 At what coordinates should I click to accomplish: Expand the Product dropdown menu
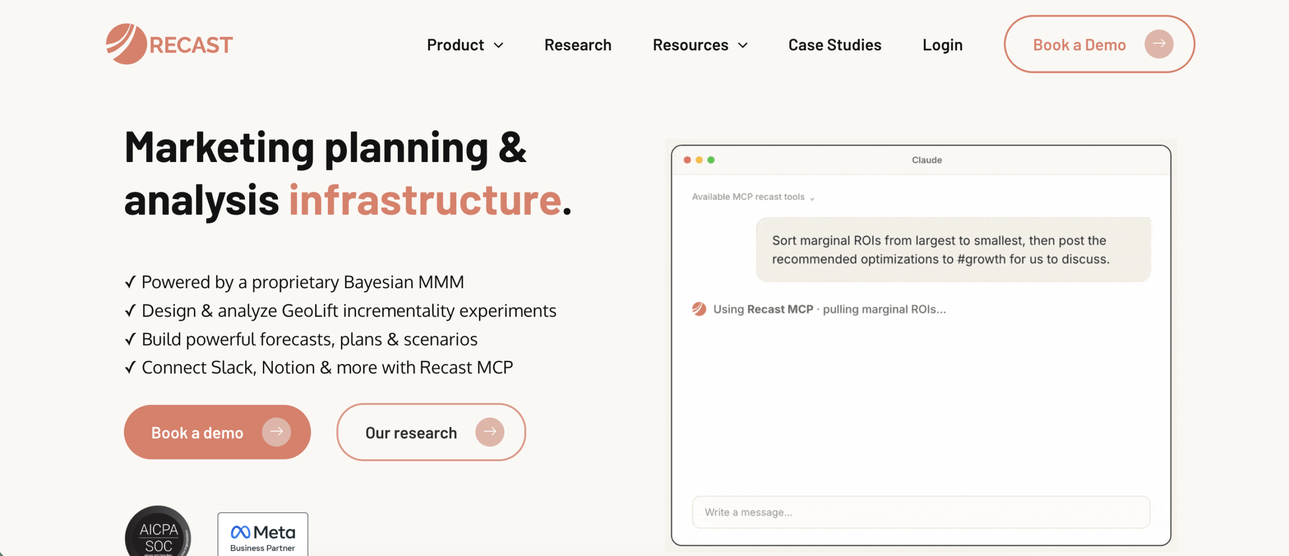(465, 45)
